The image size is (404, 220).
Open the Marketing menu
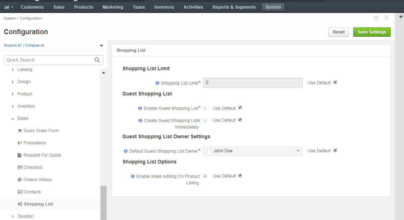112,7
